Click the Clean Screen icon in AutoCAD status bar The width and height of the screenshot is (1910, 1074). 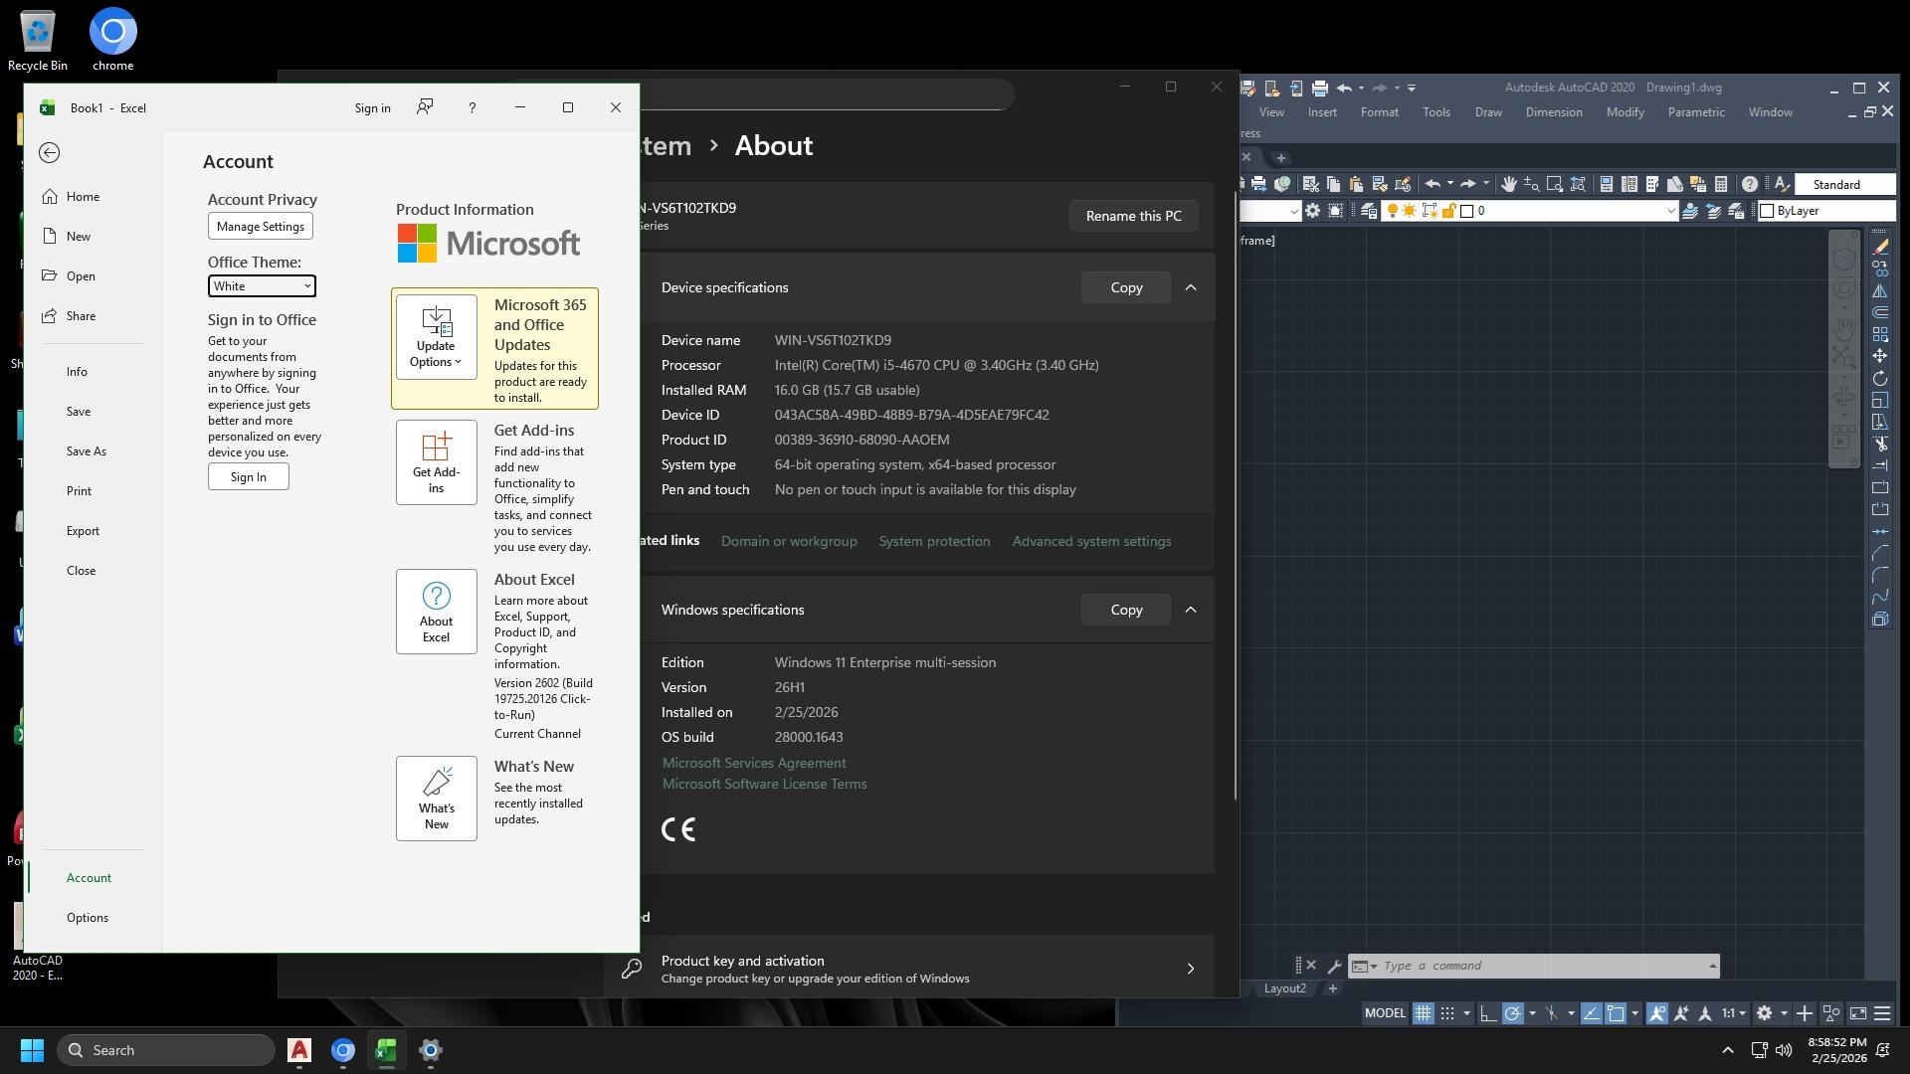[x=1857, y=1013]
